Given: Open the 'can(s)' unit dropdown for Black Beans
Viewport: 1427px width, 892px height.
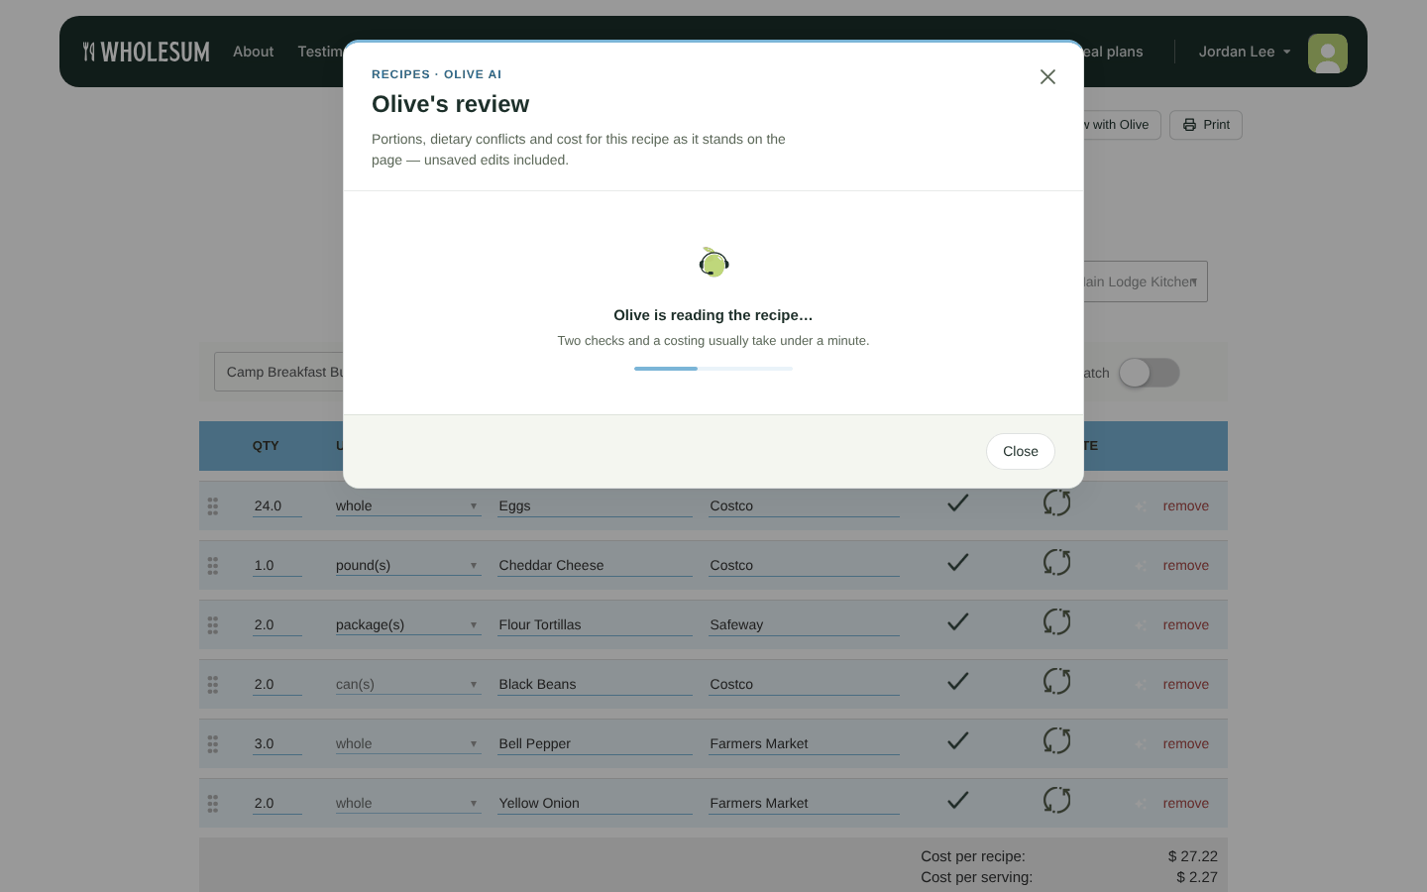Looking at the screenshot, I should pyautogui.click(x=407, y=685).
